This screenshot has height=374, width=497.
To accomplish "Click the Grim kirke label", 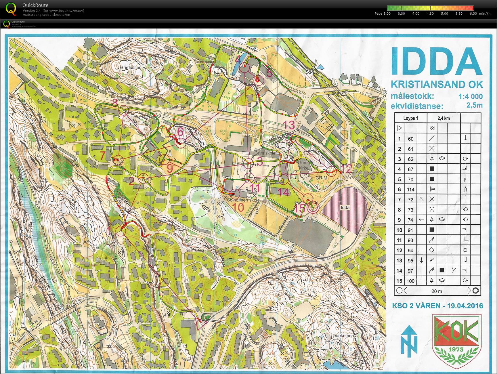I will [x=303, y=165].
